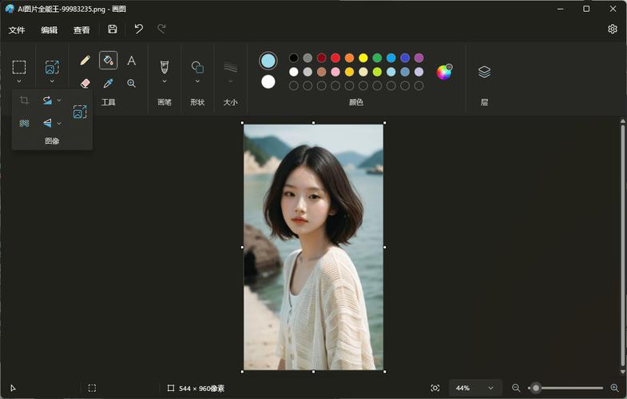Click the '图像' flyout label

coord(52,140)
